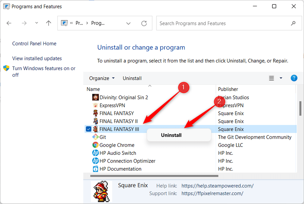This screenshot has height=204, width=304.
Task: Click Uninstall in the toolbar
Action: (x=132, y=78)
